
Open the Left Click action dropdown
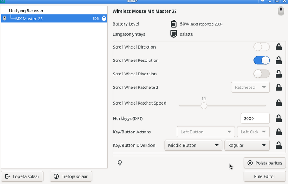coord(253,132)
